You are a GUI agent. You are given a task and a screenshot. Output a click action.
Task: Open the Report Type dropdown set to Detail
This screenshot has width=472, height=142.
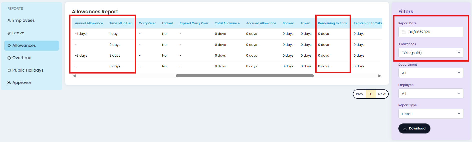(431, 114)
